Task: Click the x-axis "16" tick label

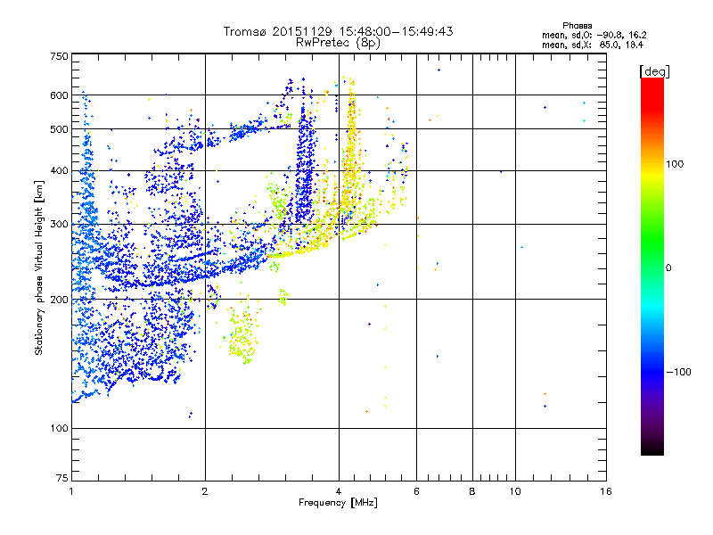Action: pyautogui.click(x=606, y=491)
